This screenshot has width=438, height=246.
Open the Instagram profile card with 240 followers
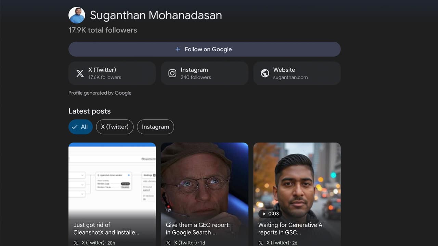click(204, 73)
